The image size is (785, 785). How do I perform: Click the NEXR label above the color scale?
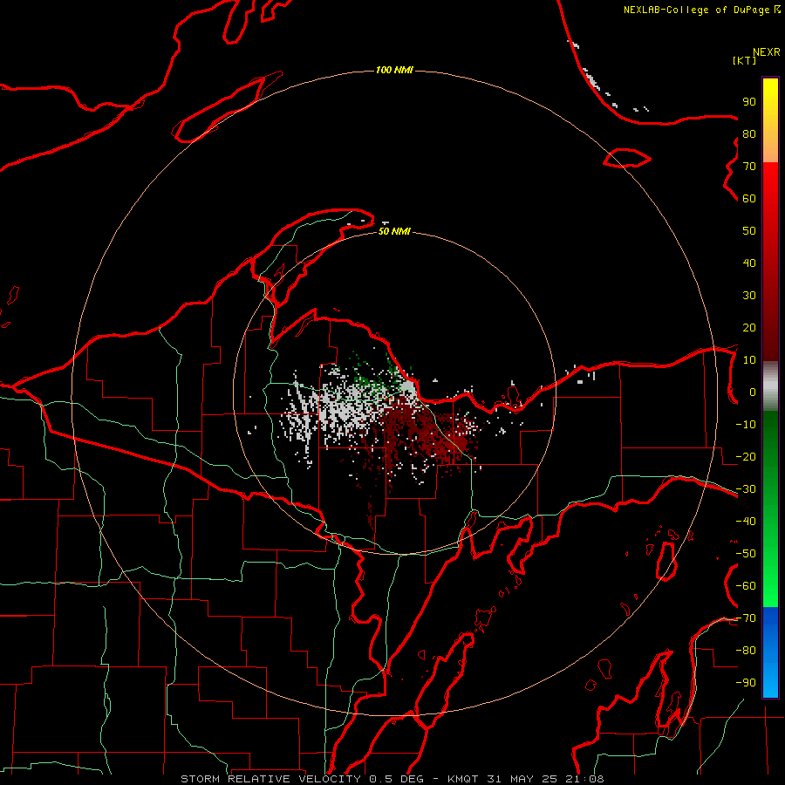click(767, 52)
